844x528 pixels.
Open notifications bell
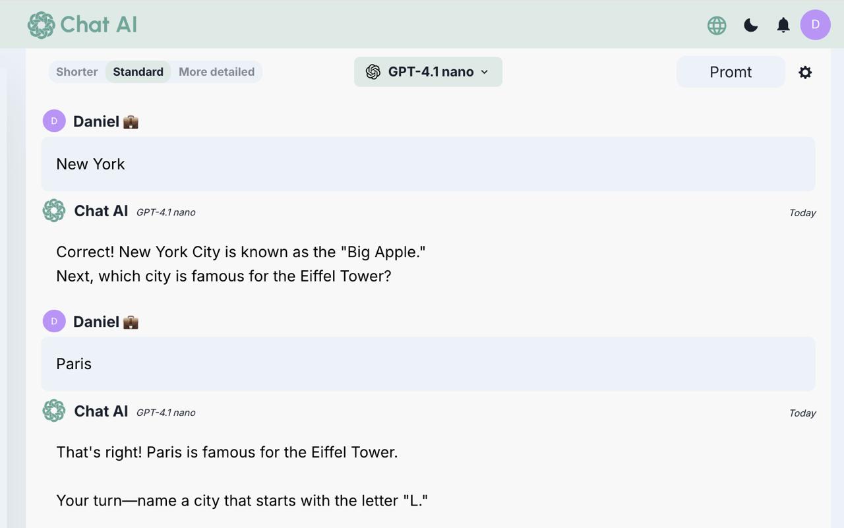783,26
